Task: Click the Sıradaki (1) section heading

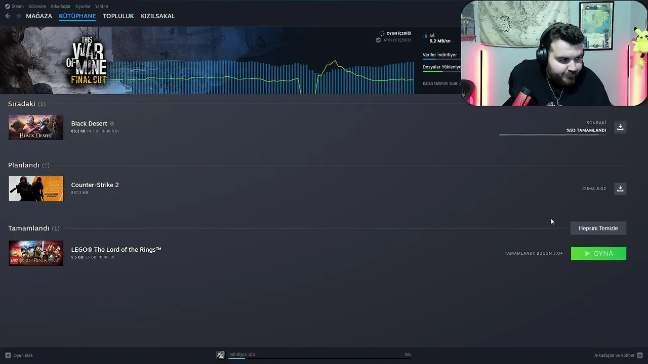Action: pos(27,104)
